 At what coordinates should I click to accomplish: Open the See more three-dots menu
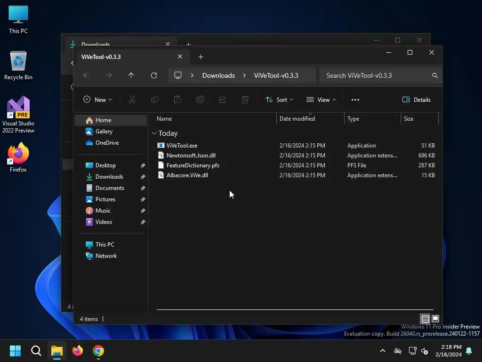pyautogui.click(x=355, y=100)
